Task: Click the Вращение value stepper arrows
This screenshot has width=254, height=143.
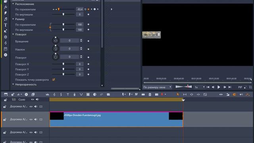Action: tap(81, 41)
